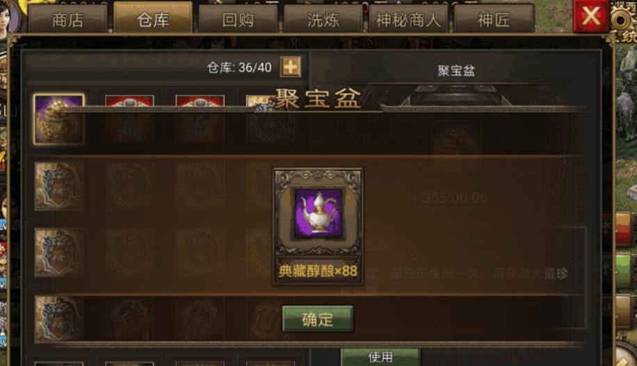Close the warehouse window with red X
The image size is (637, 366).
point(590,16)
